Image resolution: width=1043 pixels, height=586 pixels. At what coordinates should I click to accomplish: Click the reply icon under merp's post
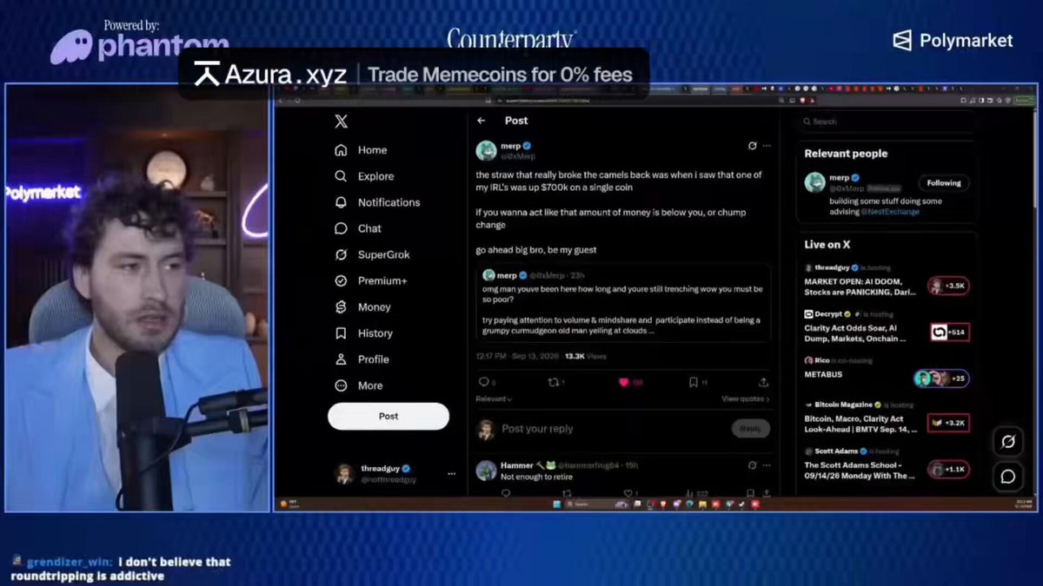(483, 382)
